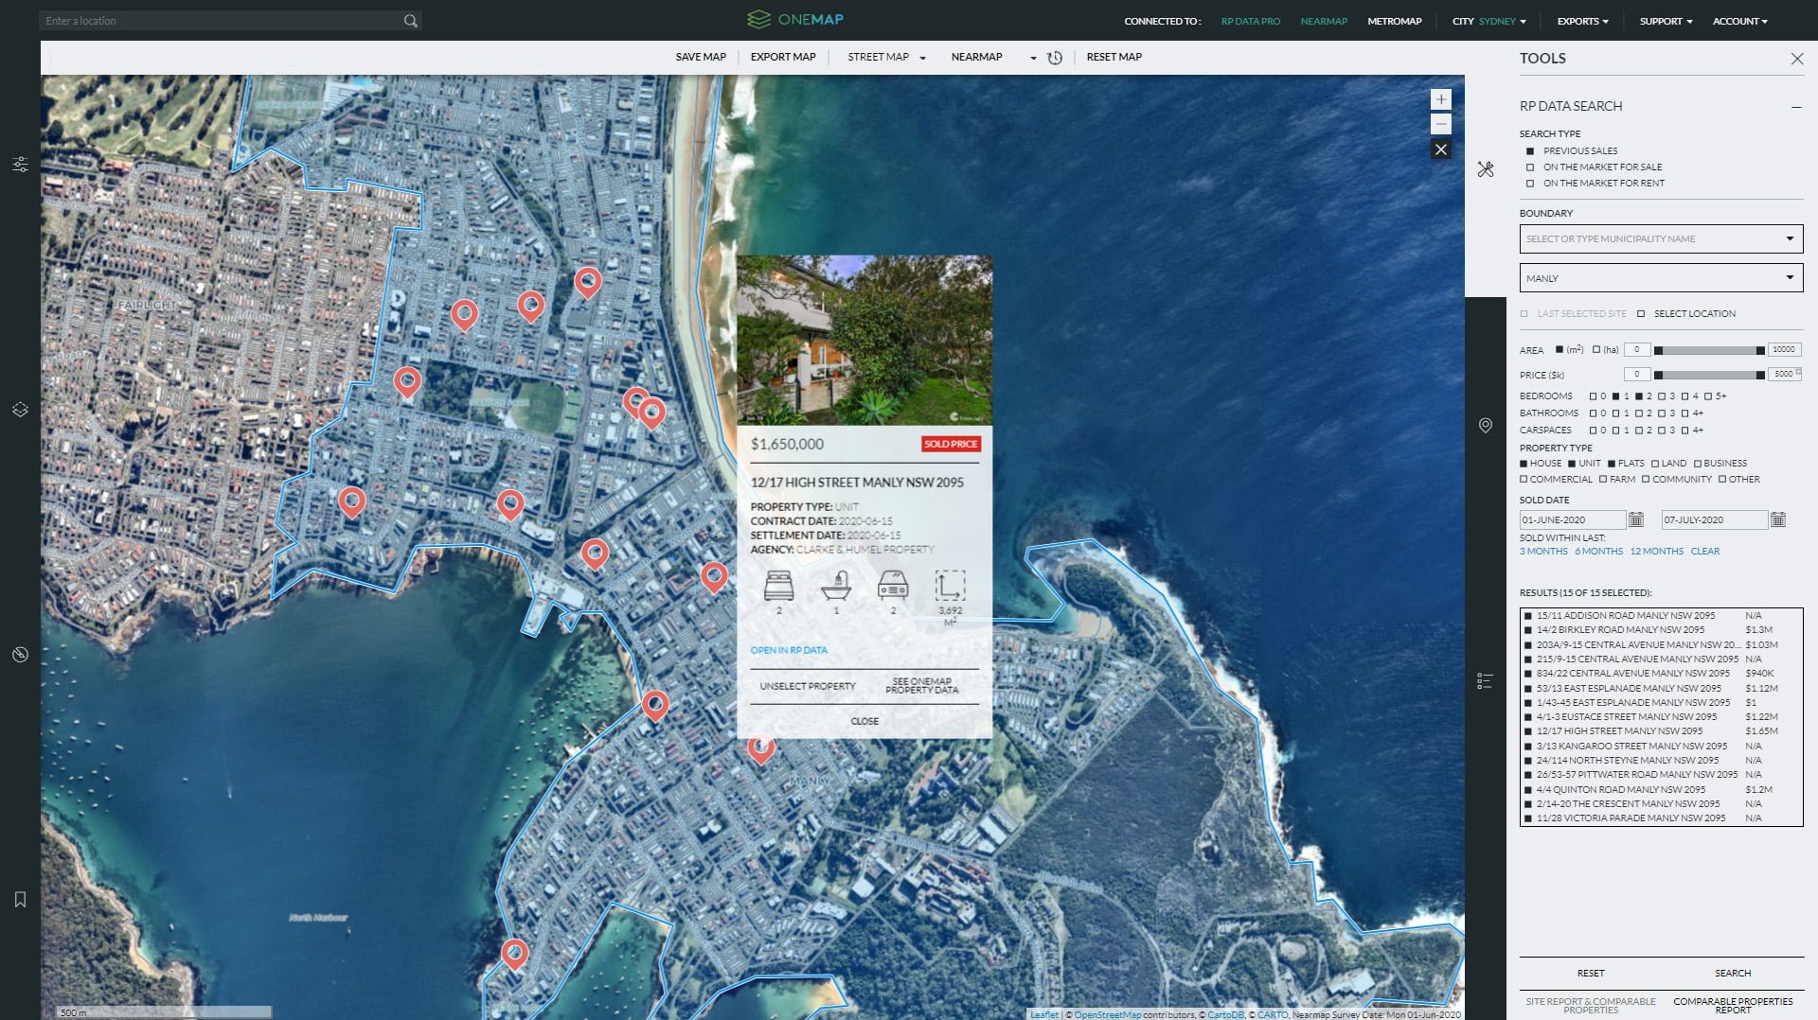Click the refresh icon next to NEARMAP
The width and height of the screenshot is (1818, 1020).
[1054, 57]
